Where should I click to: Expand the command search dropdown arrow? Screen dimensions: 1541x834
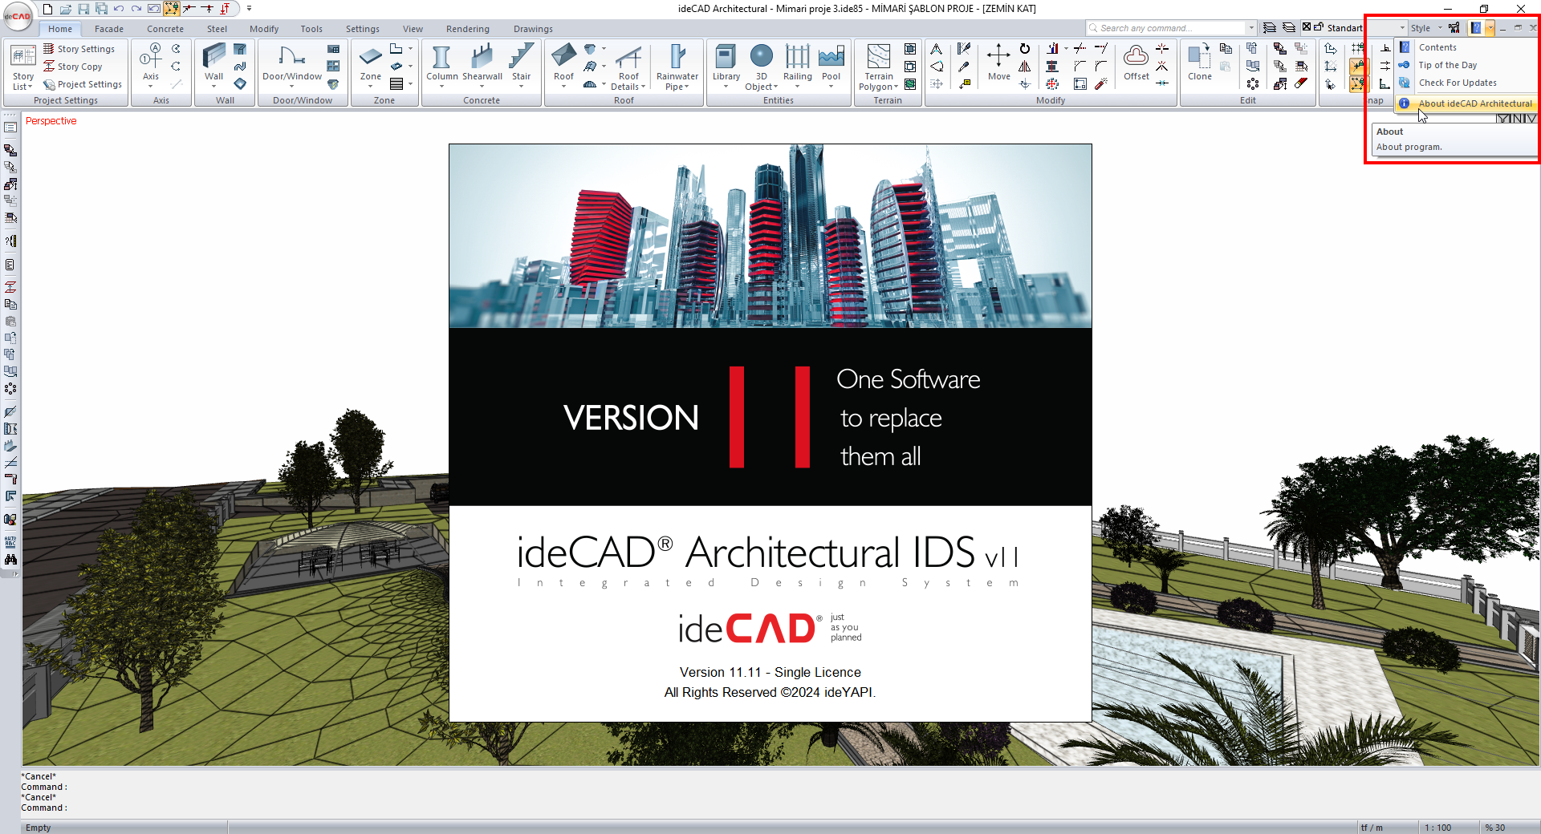(x=1251, y=28)
